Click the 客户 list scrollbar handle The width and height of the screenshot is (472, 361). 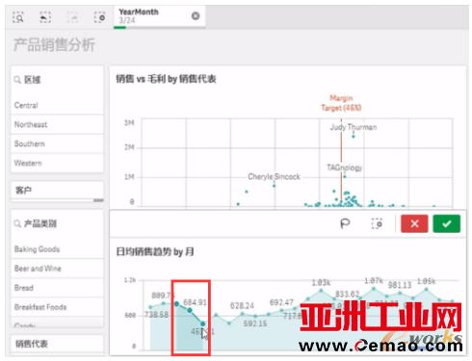point(98,200)
